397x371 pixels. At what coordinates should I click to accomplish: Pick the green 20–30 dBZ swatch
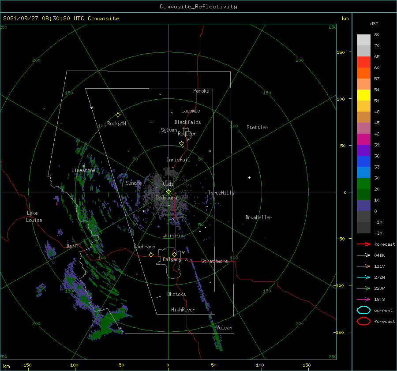[363, 184]
